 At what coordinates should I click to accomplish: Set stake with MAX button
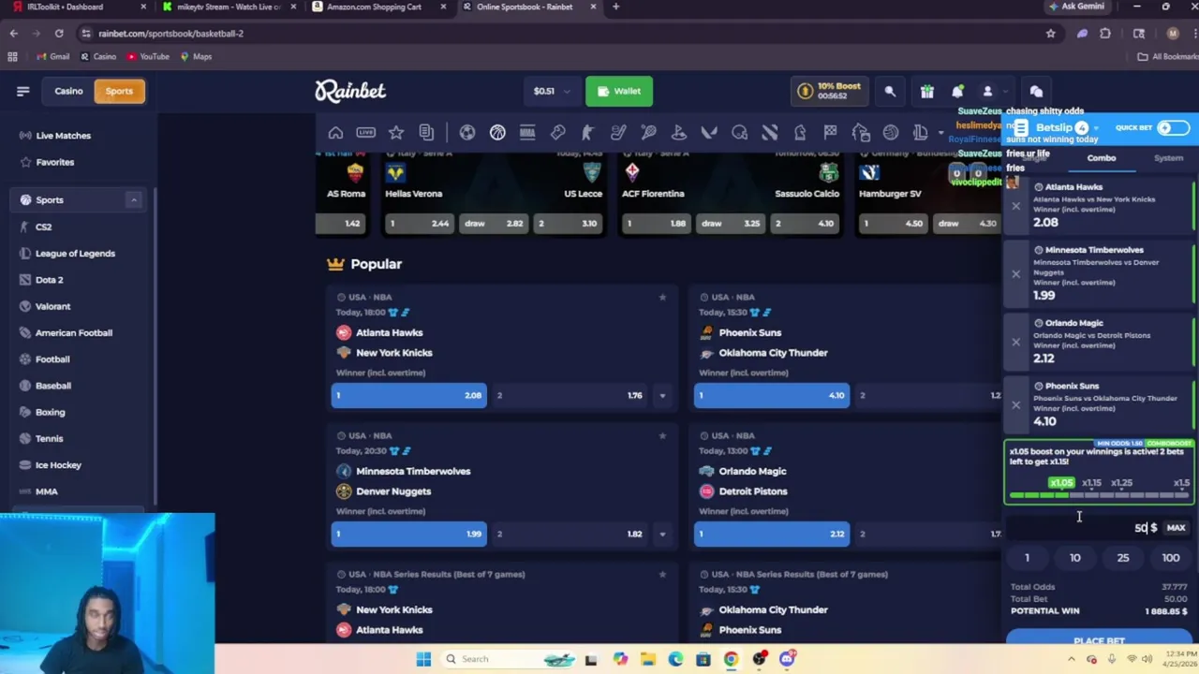coord(1176,528)
